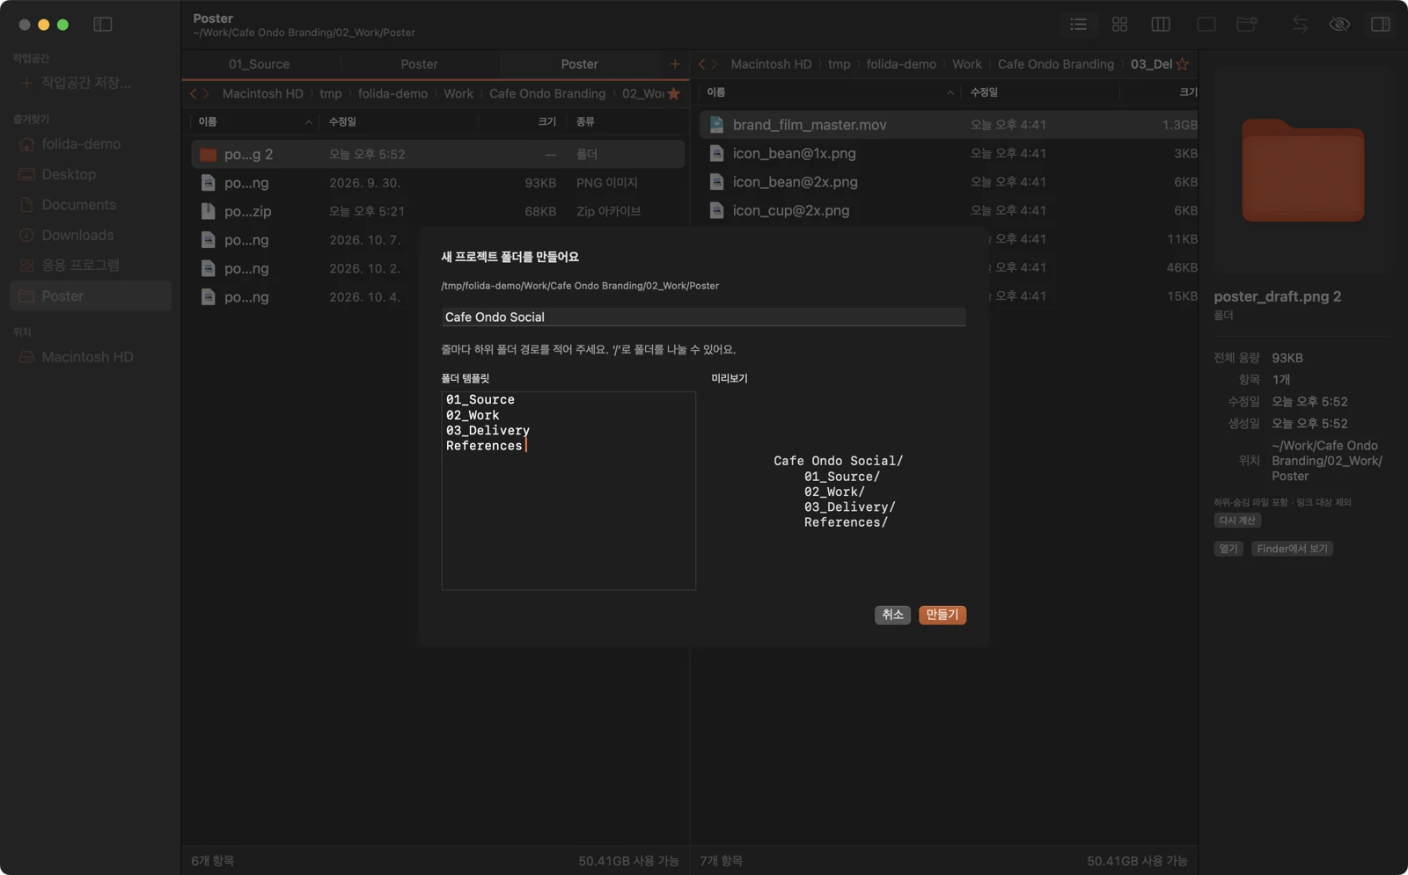This screenshot has height=875, width=1408.
Task: Select icon_bean@1x.png file
Action: tap(949, 153)
